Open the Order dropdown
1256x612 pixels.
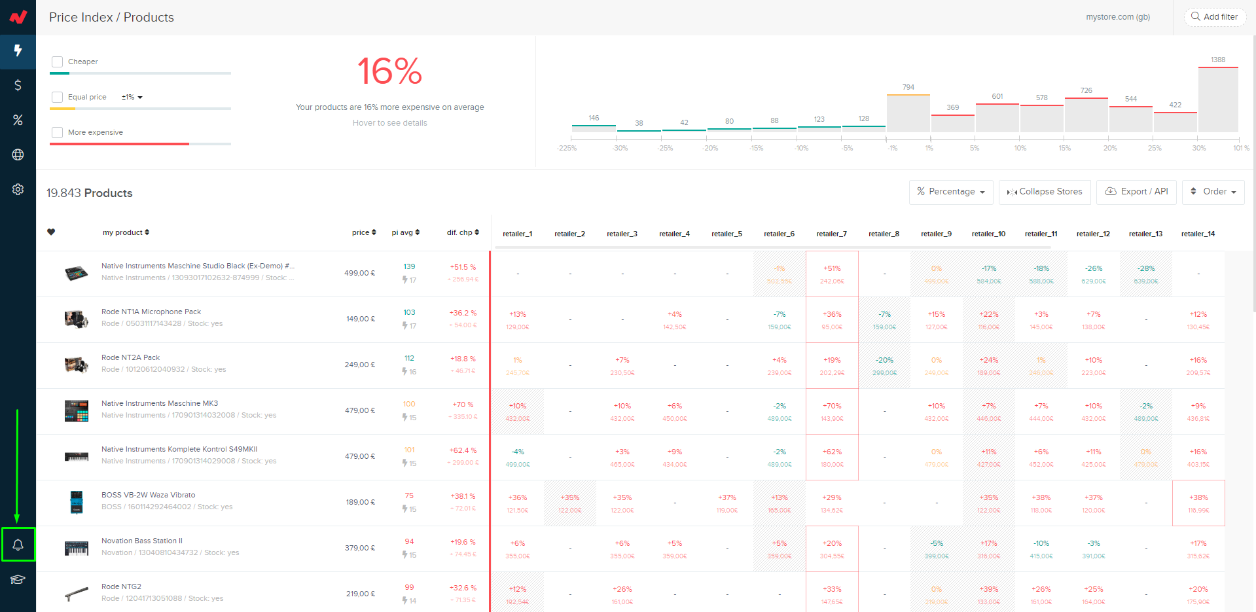1213,192
